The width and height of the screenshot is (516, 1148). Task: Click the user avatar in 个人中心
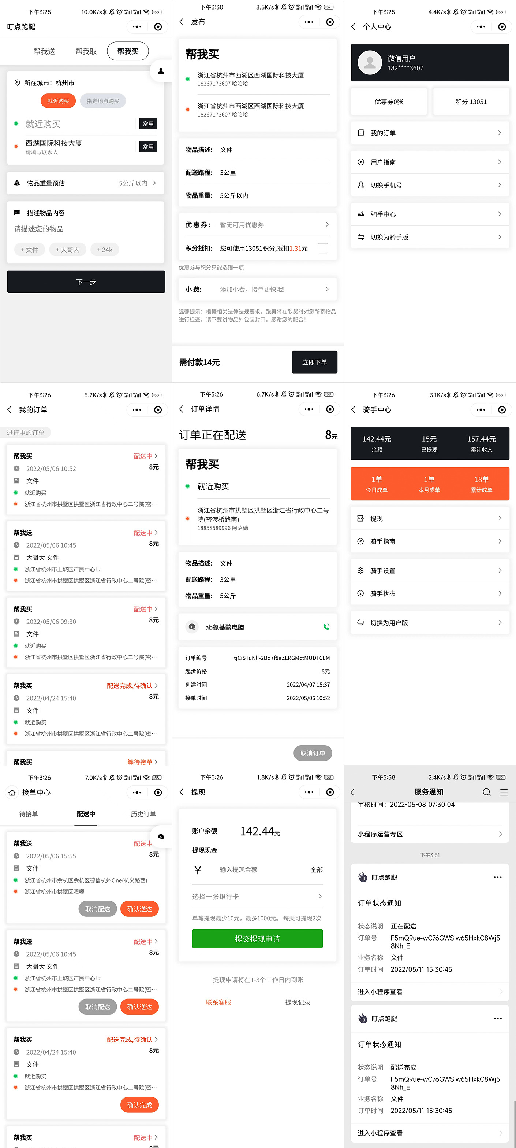(x=370, y=62)
